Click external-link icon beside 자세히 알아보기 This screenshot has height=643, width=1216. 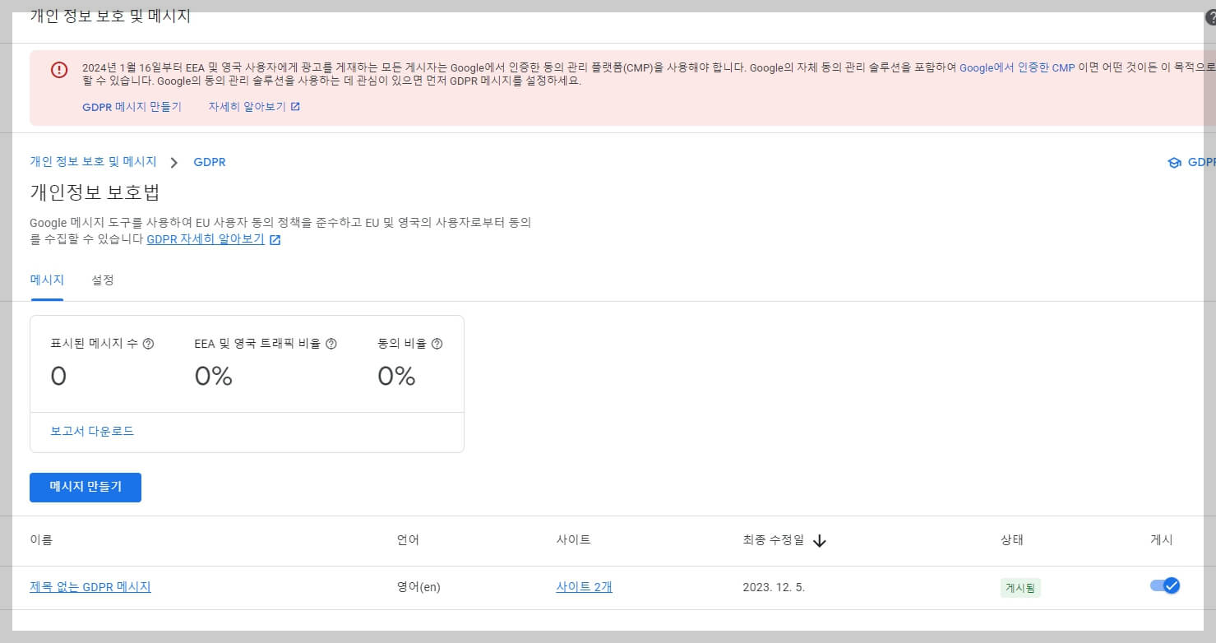coord(296,106)
